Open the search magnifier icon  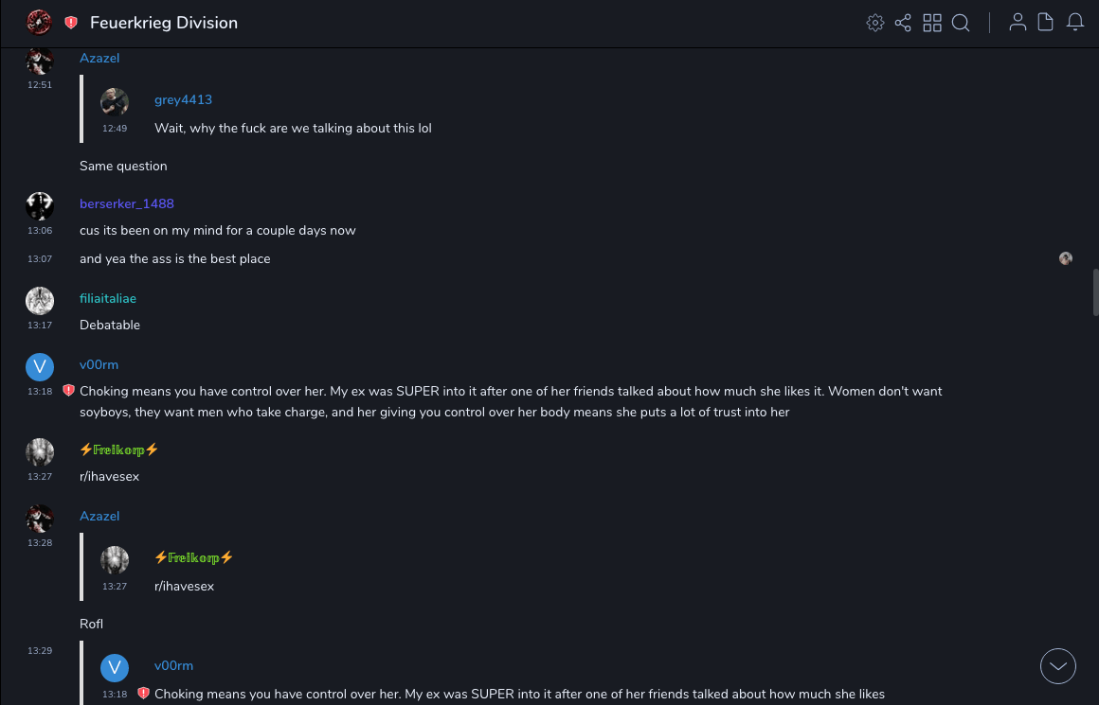tap(961, 23)
